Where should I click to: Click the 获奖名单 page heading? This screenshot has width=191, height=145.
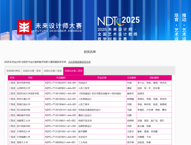point(90,52)
